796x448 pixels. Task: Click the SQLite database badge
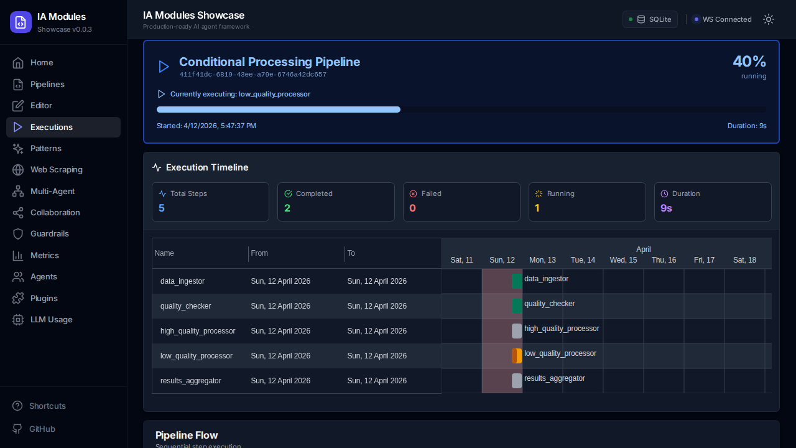[x=650, y=19]
